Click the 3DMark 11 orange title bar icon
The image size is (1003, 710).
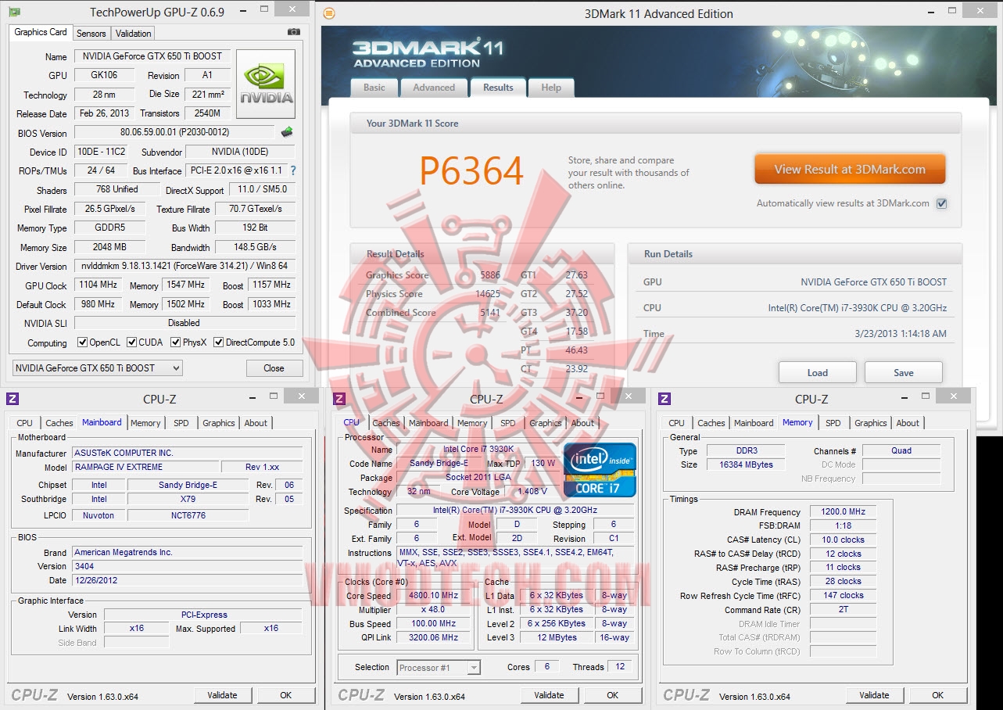click(329, 13)
